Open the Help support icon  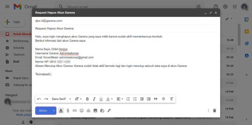(x=216, y=7)
